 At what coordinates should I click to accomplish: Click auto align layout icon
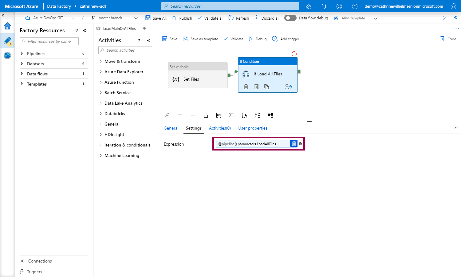258,115
